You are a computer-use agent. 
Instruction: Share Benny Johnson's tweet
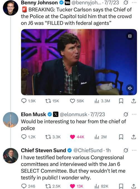point(134,101)
